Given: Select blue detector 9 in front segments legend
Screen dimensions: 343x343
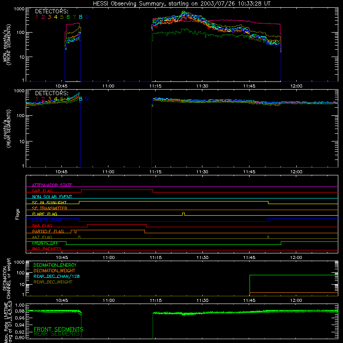Looking at the screenshot, I should point(87,17).
